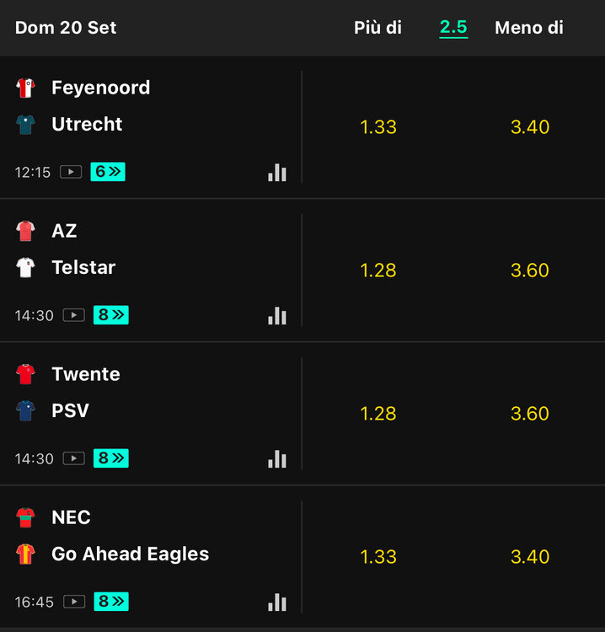Expand the 6 markets badge for Feyenoord
Image resolution: width=605 pixels, height=632 pixels.
(108, 172)
